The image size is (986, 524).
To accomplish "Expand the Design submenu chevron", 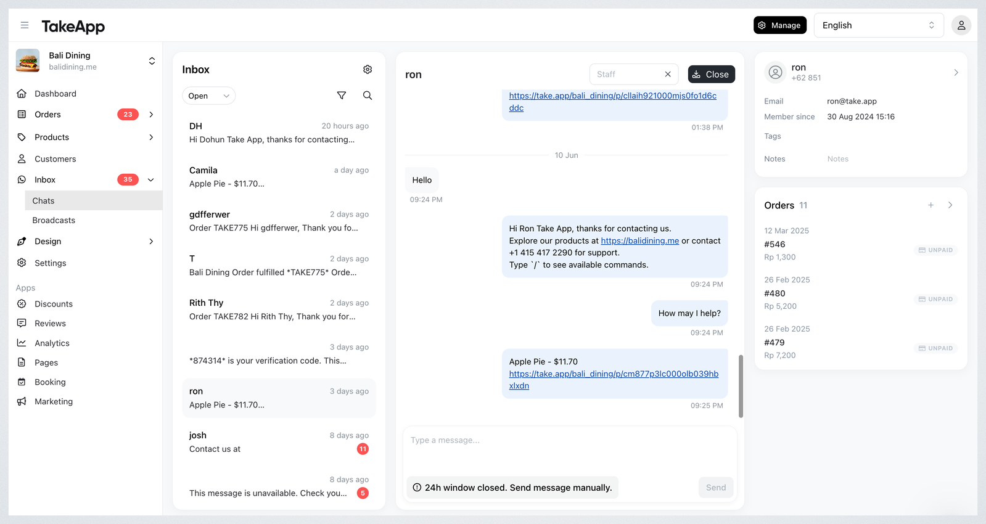I will 151,242.
